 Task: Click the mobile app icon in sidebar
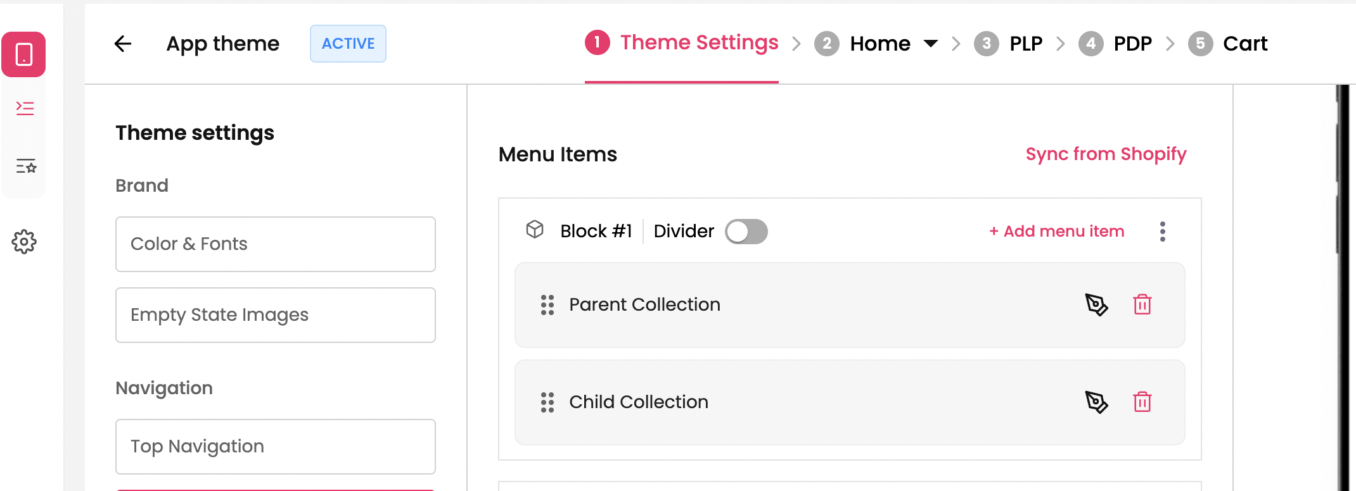click(x=24, y=54)
